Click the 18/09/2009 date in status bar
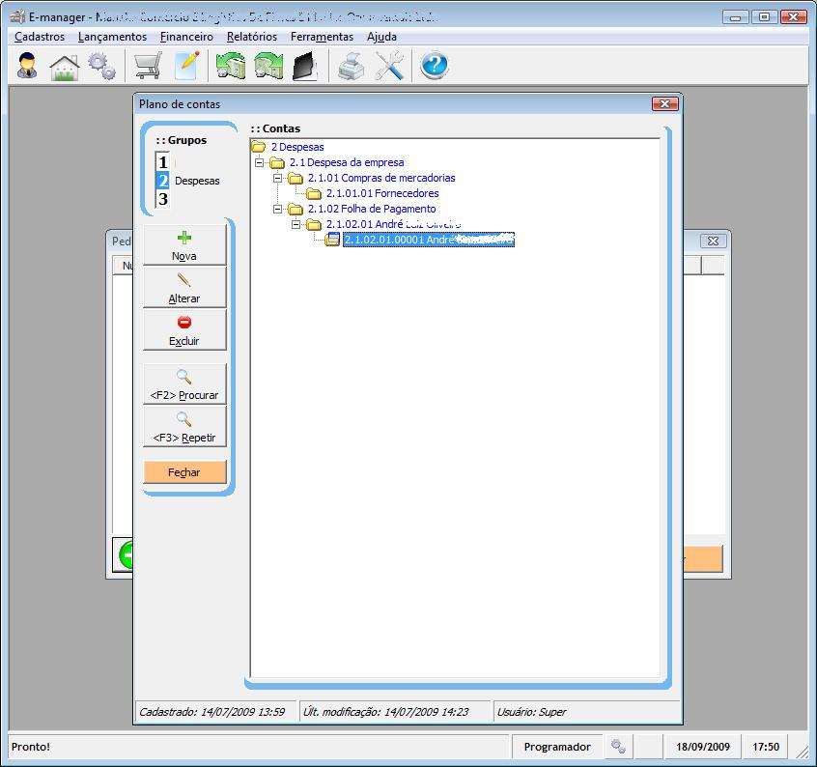 (x=703, y=747)
